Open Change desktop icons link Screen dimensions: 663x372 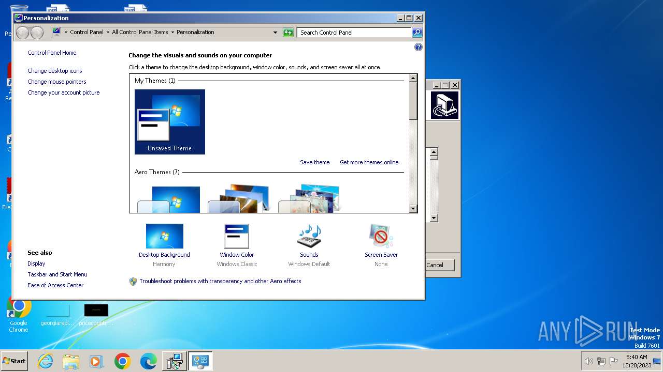55,71
